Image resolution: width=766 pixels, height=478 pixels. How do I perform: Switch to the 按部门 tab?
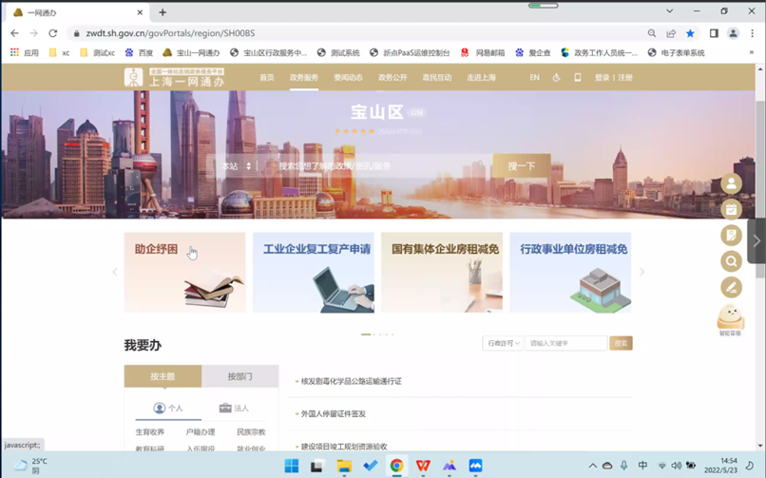[239, 376]
